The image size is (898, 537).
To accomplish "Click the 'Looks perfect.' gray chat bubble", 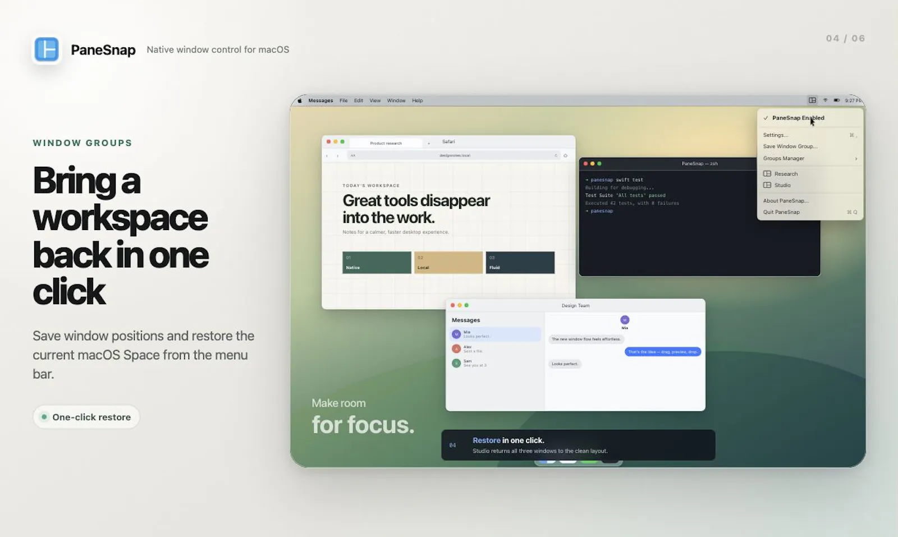I will pyautogui.click(x=565, y=364).
